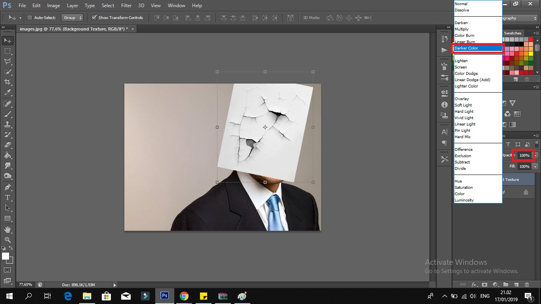Viewport: 541px width, 304px height.
Task: Select the Eyedropper tool
Action: tap(8, 93)
